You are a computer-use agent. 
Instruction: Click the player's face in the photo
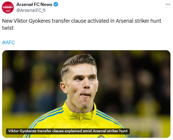(81, 86)
